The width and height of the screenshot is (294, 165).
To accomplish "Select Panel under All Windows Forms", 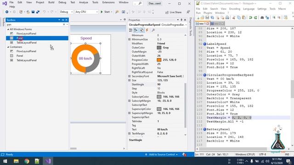I will pyautogui.click(x=37, y=38).
